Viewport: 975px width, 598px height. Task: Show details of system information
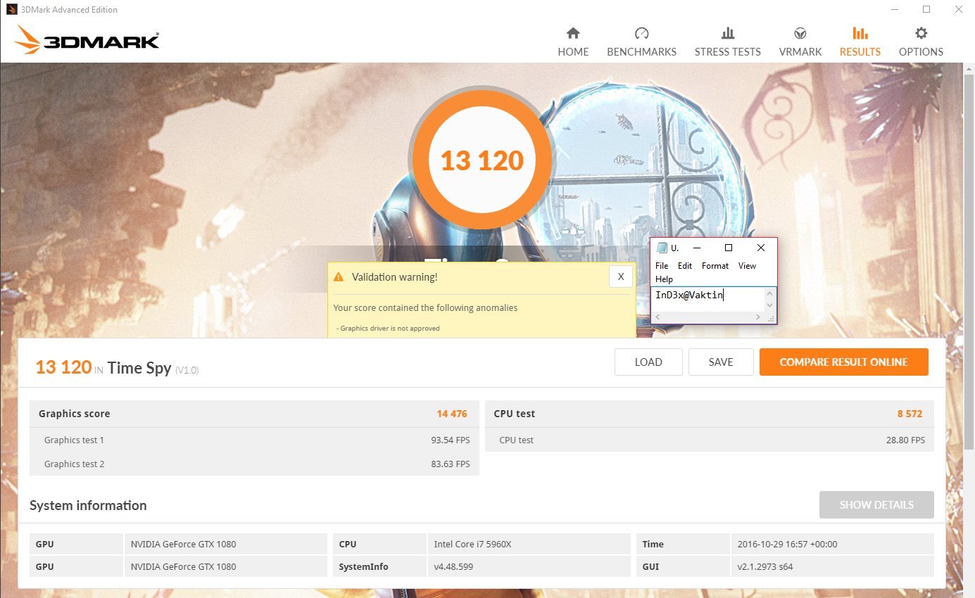tap(876, 504)
